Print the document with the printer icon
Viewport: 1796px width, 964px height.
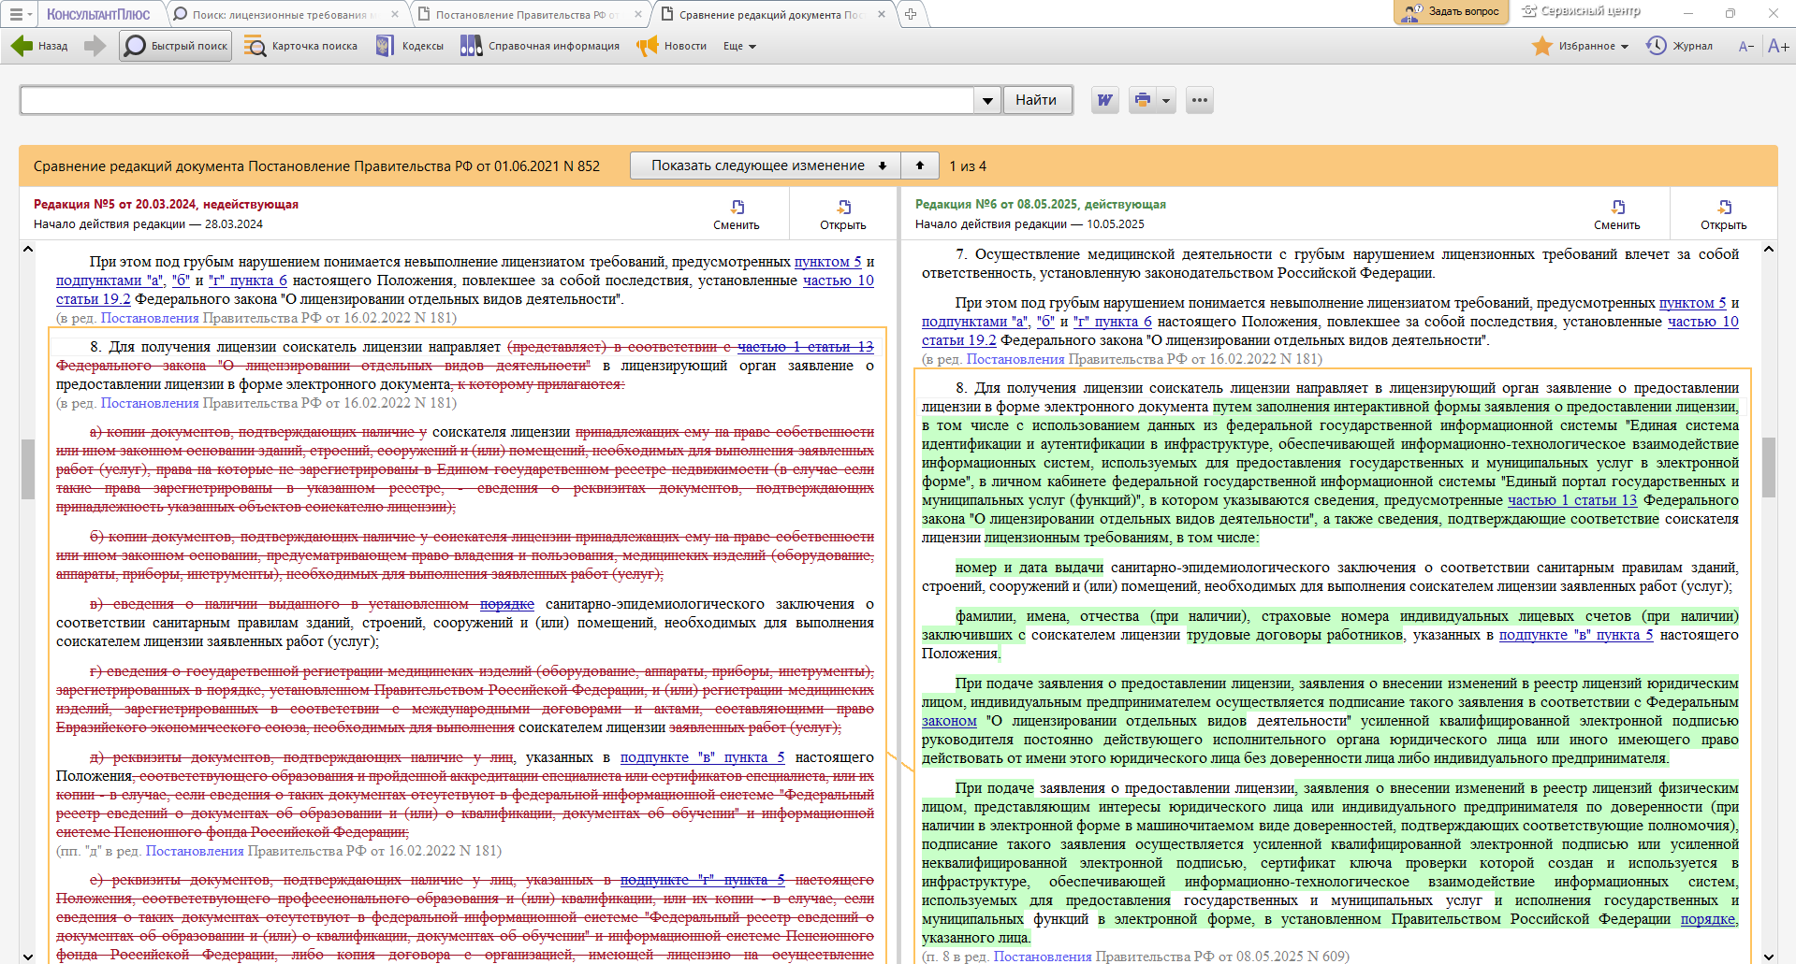(x=1142, y=100)
